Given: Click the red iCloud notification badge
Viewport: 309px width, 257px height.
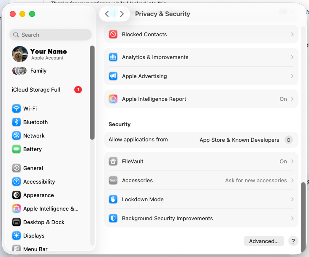Looking at the screenshot, I should tap(78, 89).
